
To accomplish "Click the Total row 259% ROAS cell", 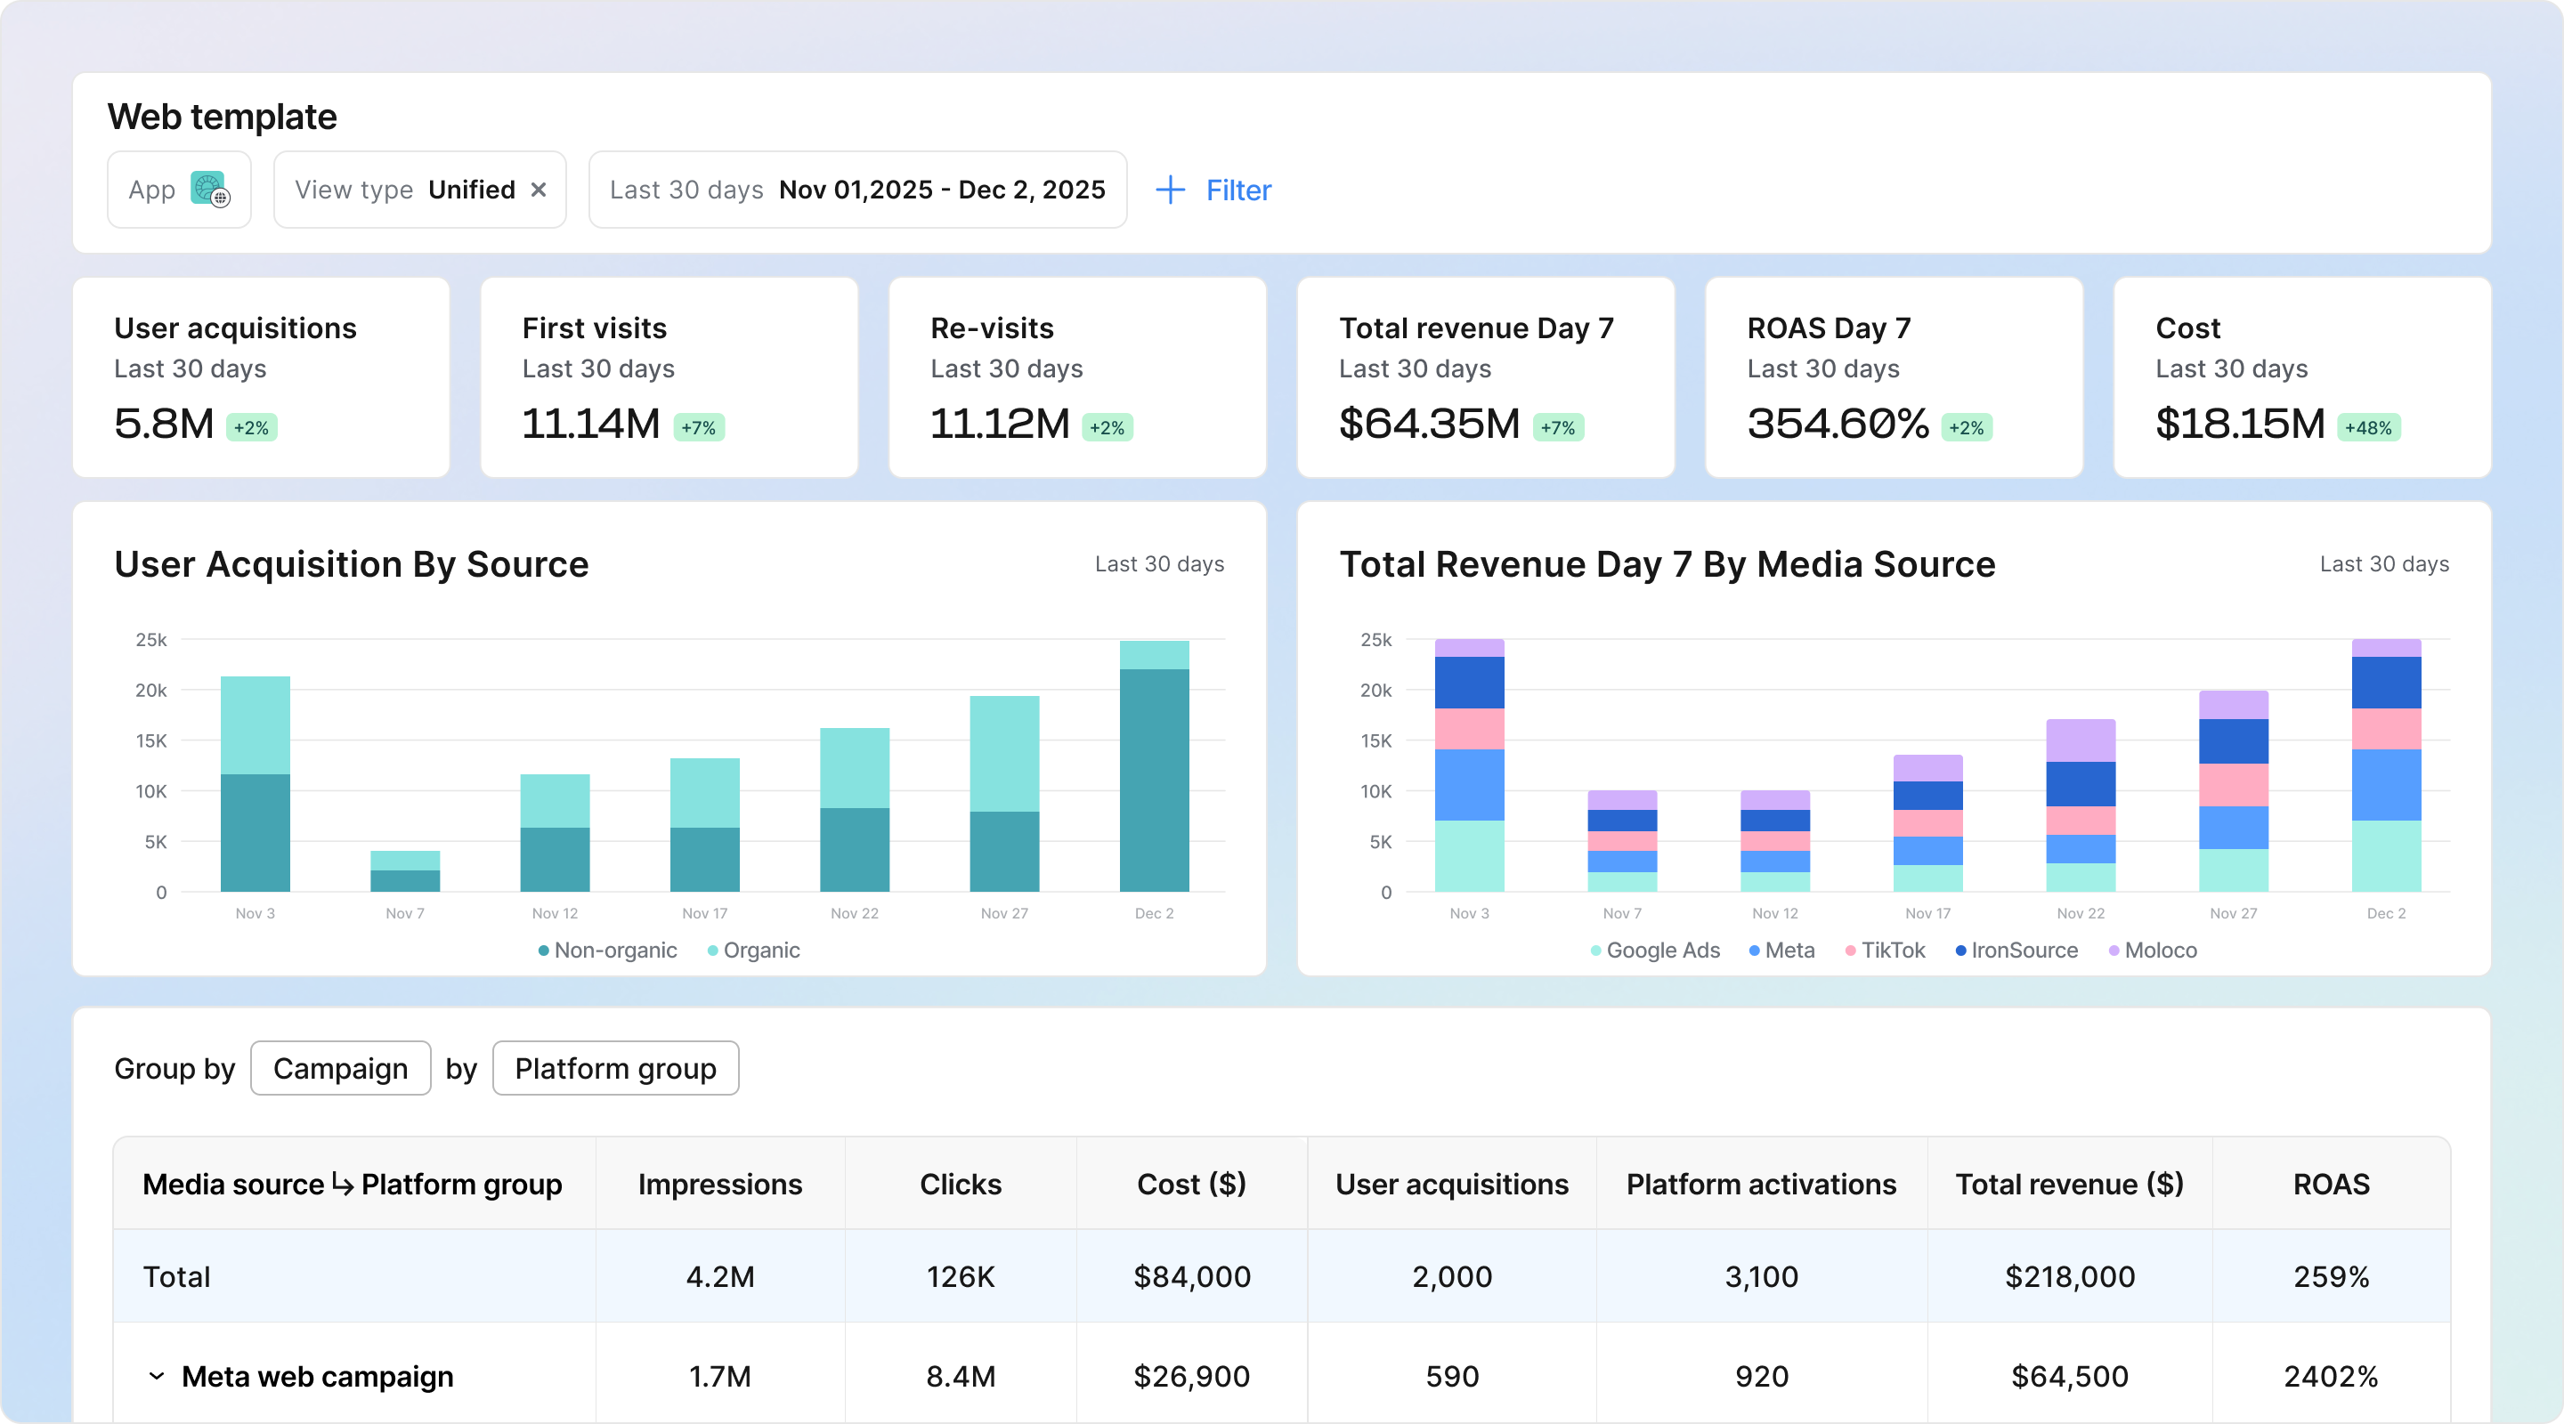I will [2331, 1277].
